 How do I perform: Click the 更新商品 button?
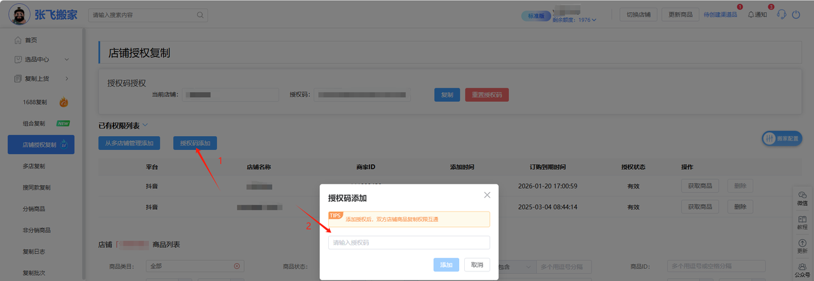(x=680, y=15)
